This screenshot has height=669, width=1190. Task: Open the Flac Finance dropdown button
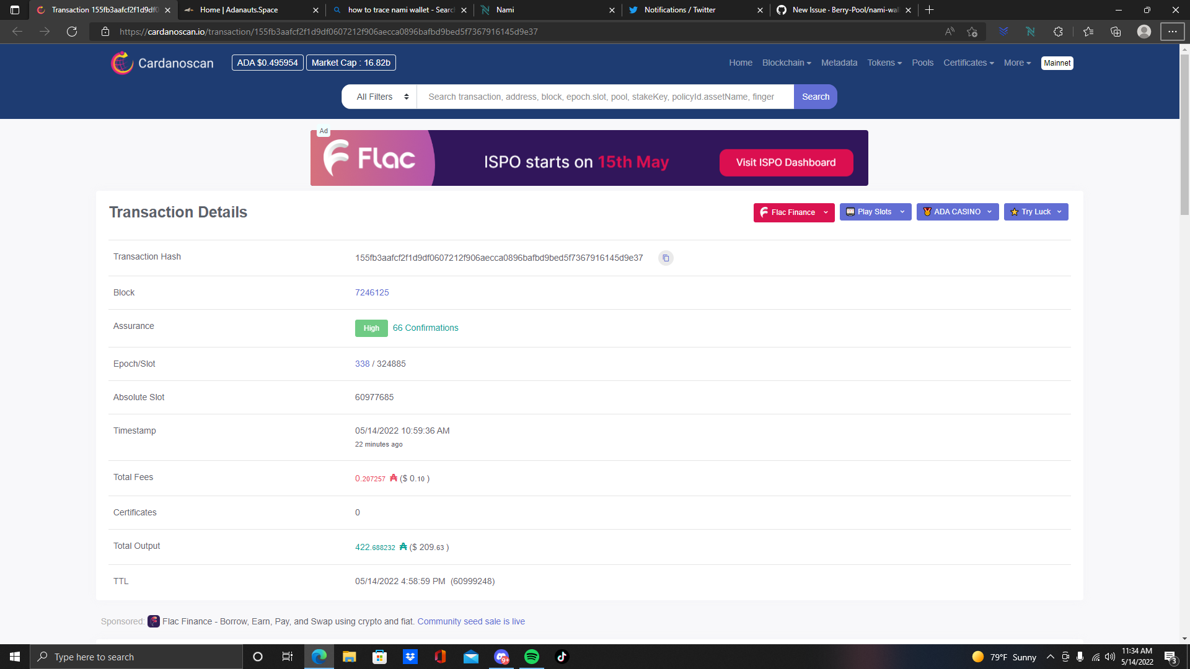pyautogui.click(x=793, y=212)
